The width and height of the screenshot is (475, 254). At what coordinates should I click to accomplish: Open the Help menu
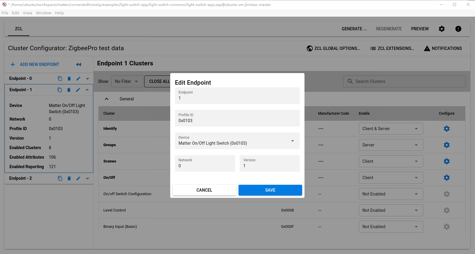(59, 13)
